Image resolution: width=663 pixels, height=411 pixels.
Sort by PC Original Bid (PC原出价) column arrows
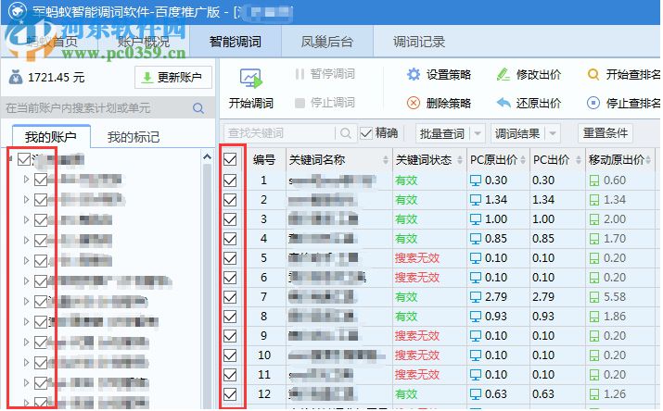tap(523, 160)
